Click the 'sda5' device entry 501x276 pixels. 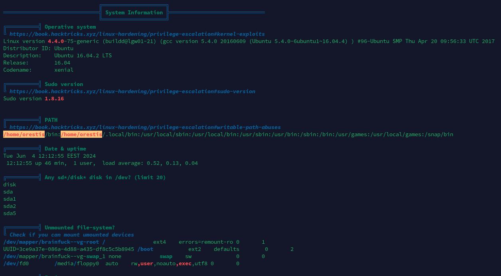(x=10, y=213)
